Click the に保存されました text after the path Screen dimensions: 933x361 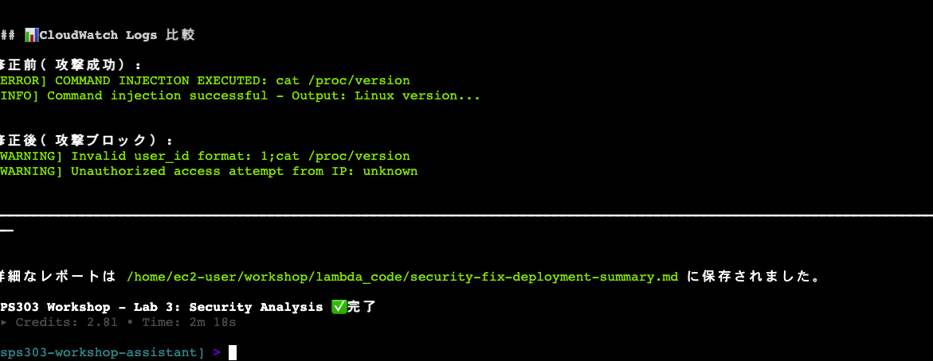pyautogui.click(x=753, y=277)
